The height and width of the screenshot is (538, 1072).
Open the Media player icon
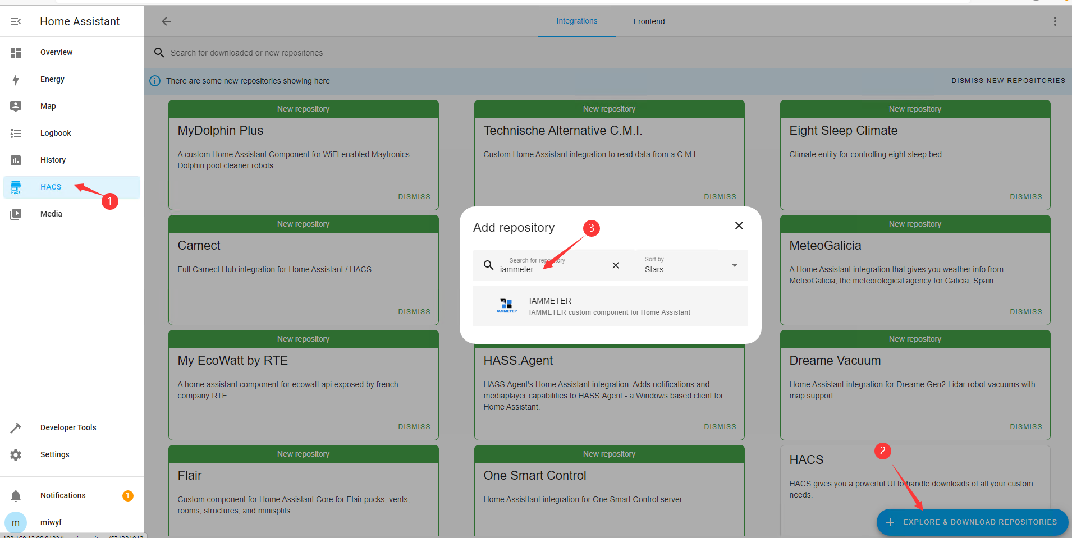(x=16, y=214)
